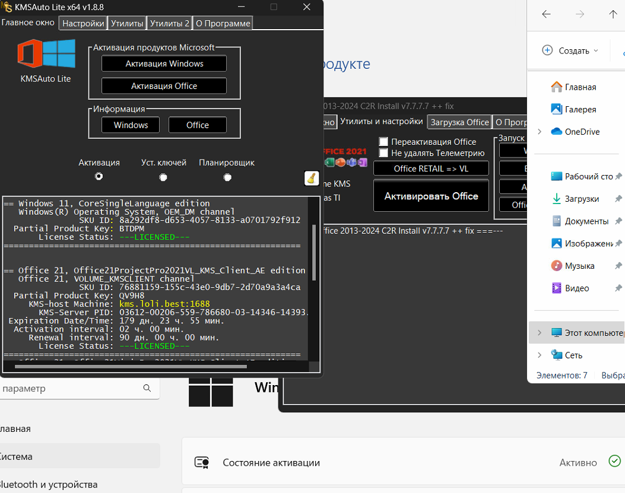Click the KMSAuto Lite Office-Windows logo
625x493 pixels.
pyautogui.click(x=46, y=53)
